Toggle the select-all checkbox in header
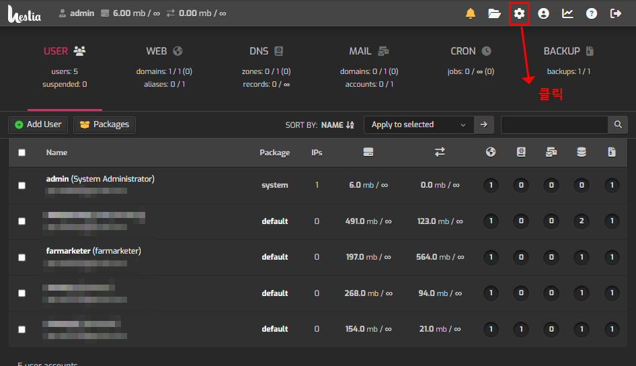The height and width of the screenshot is (366, 636). pos(22,153)
